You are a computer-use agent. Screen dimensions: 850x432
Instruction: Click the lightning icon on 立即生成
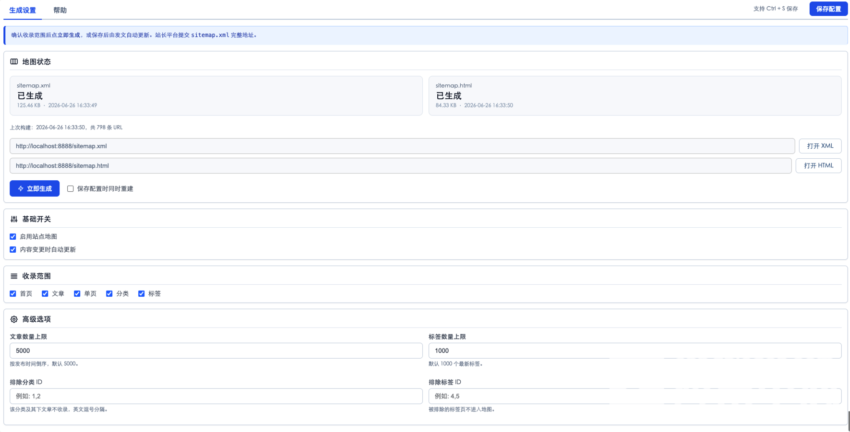click(21, 188)
